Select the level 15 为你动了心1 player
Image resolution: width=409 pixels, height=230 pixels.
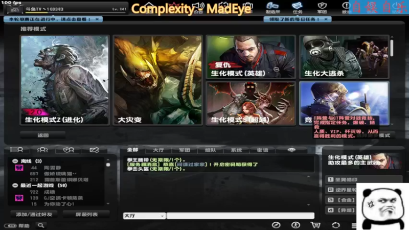coord(57,204)
